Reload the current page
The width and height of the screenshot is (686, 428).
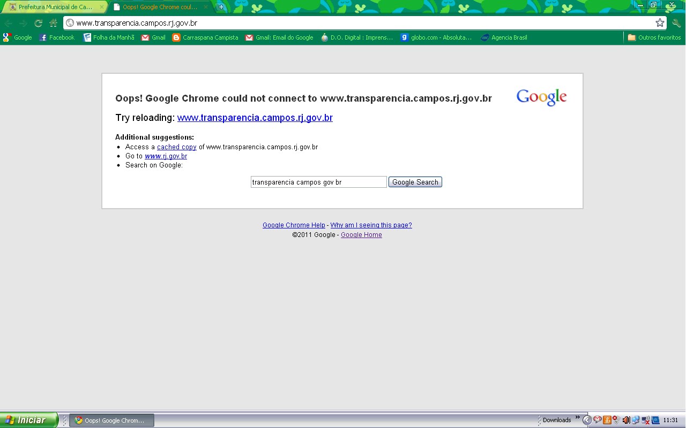coord(38,23)
